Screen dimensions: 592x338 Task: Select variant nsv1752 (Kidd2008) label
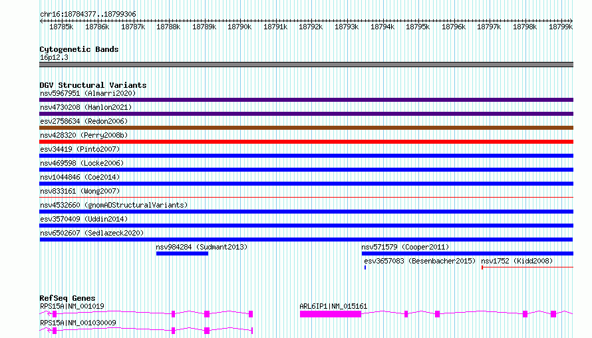[517, 261]
